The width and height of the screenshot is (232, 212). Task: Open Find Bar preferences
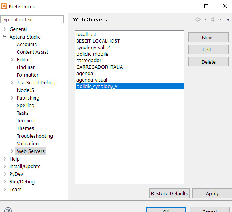click(26, 67)
